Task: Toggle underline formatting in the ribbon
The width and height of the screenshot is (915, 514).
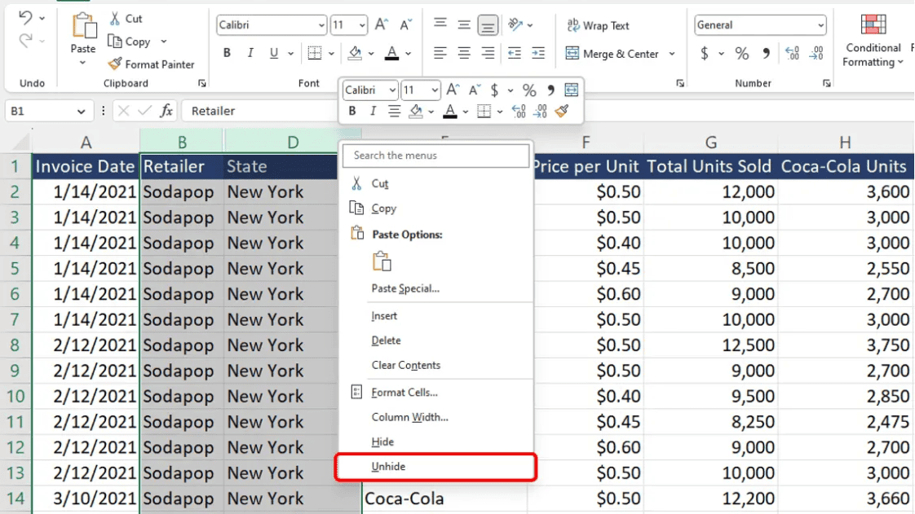Action: click(273, 52)
